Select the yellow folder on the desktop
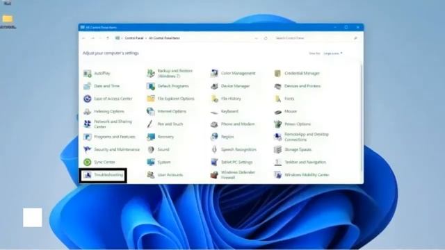The height and width of the screenshot is (250, 445). tap(8, 19)
